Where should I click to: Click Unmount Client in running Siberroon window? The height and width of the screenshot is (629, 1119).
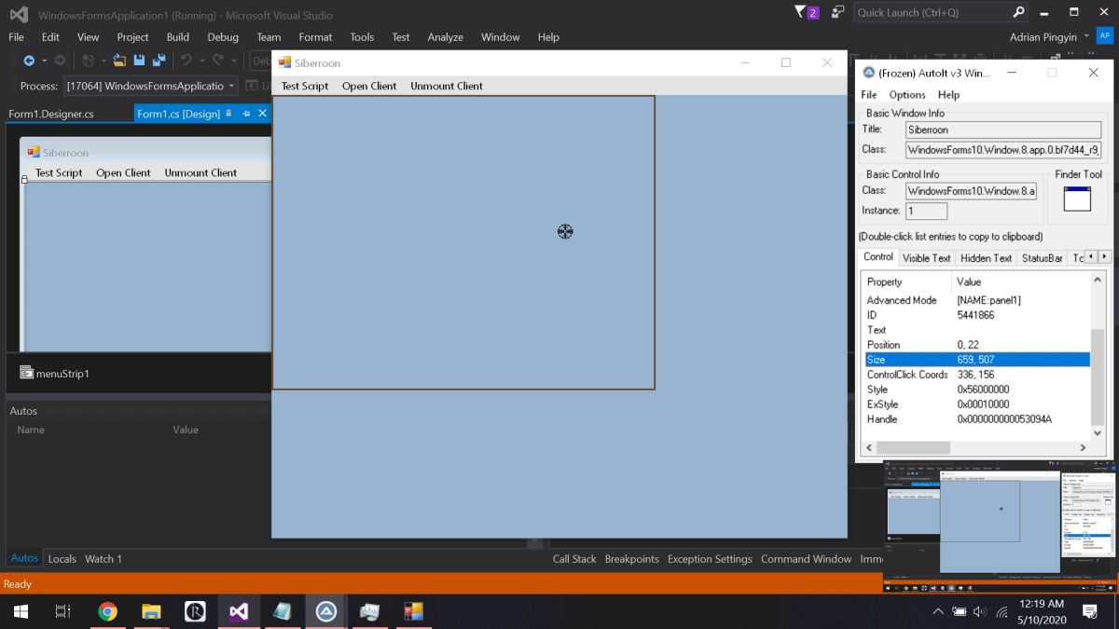click(447, 86)
